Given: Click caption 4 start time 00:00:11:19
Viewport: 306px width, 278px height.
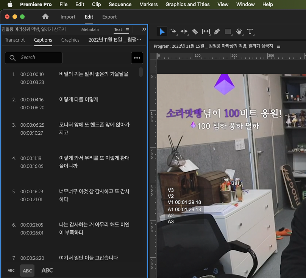Looking at the screenshot, I should pos(31,158).
